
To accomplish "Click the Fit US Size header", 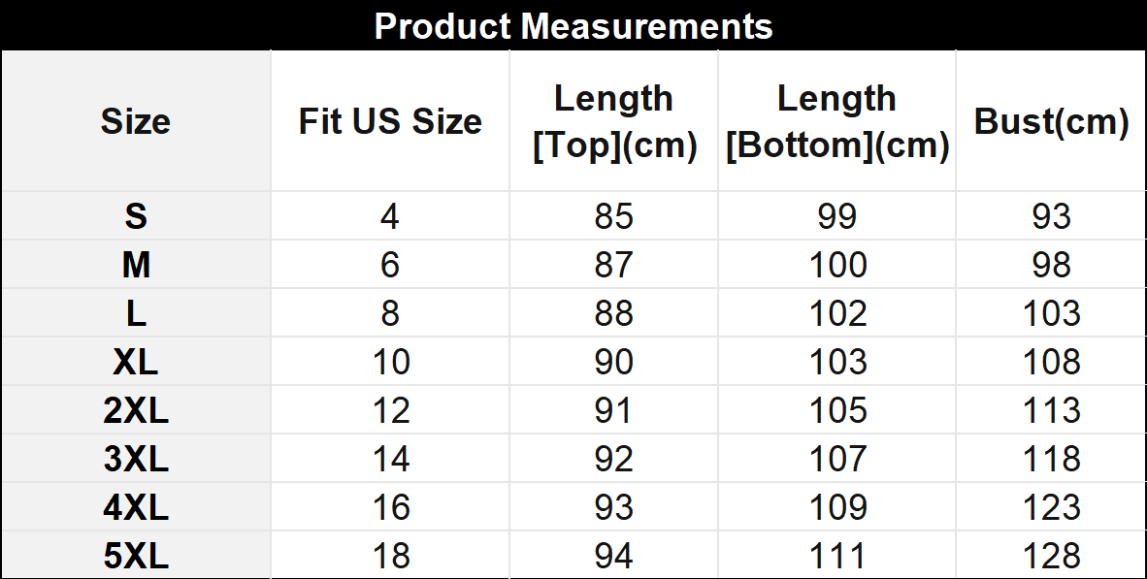I will [390, 121].
